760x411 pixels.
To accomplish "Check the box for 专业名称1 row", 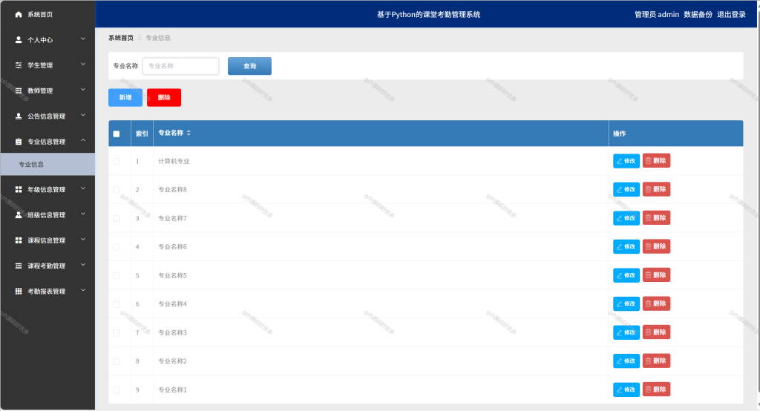I will coord(117,390).
